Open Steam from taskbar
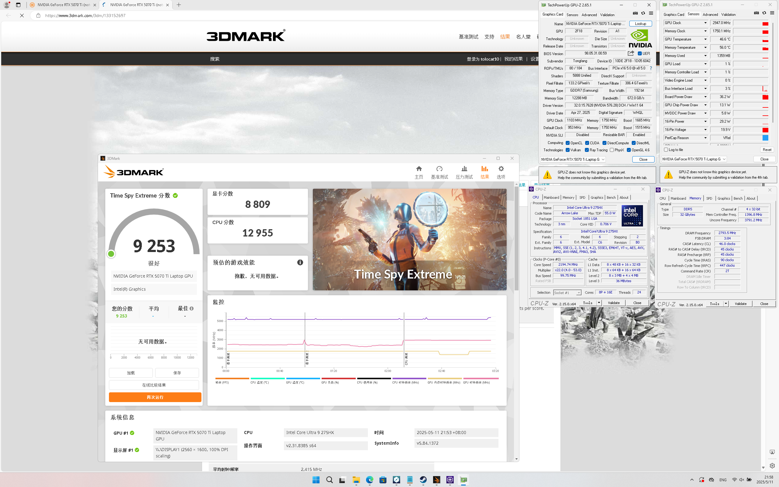779x487 pixels. click(x=423, y=480)
